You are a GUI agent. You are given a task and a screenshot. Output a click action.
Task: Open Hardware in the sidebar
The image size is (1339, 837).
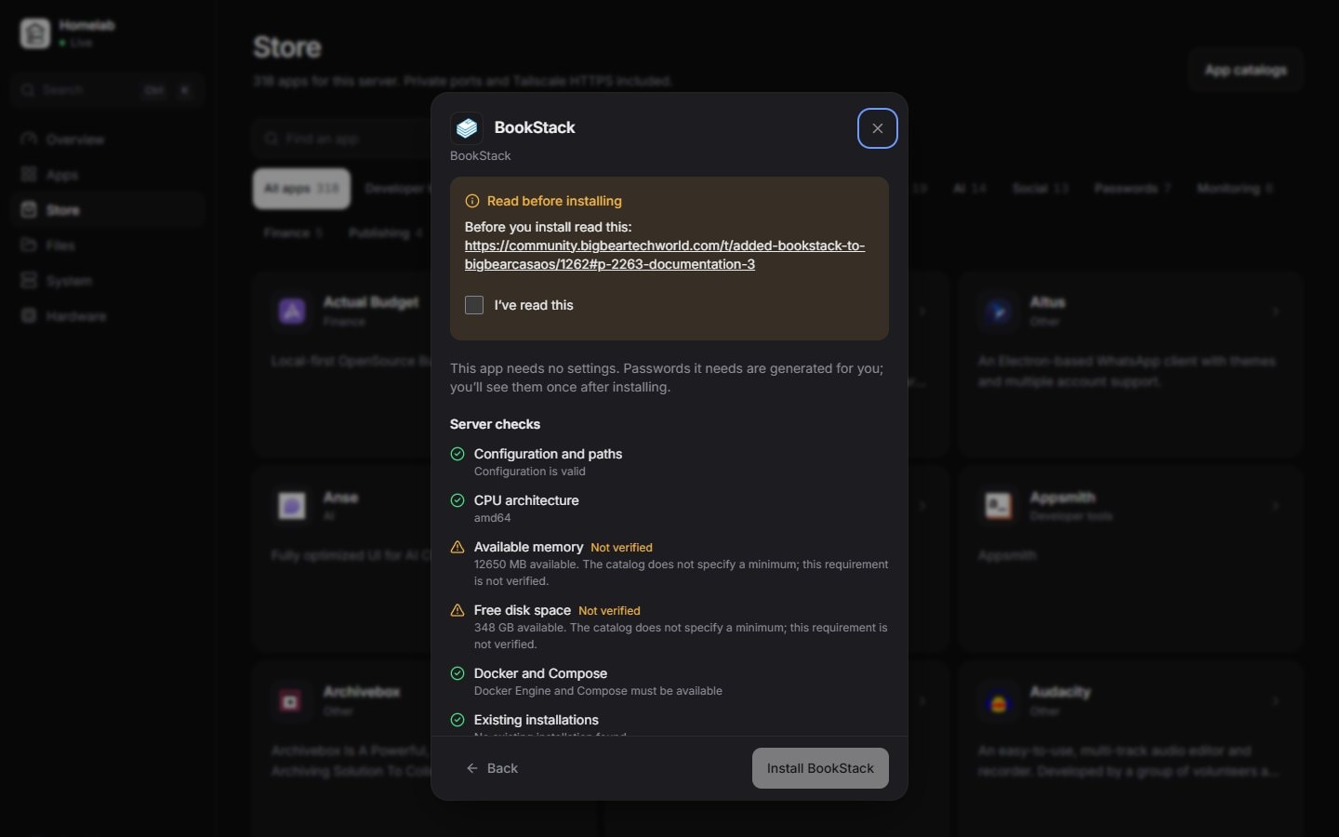109,316
